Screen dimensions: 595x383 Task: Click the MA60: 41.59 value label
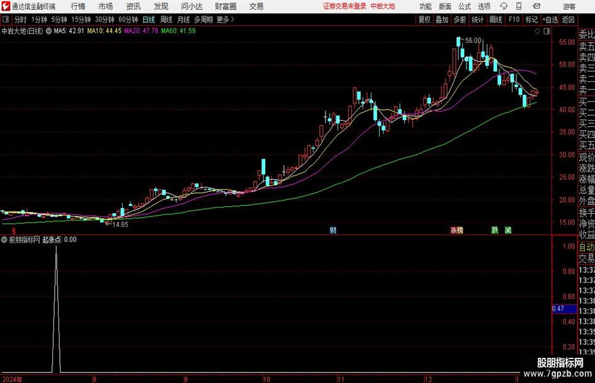tap(178, 31)
